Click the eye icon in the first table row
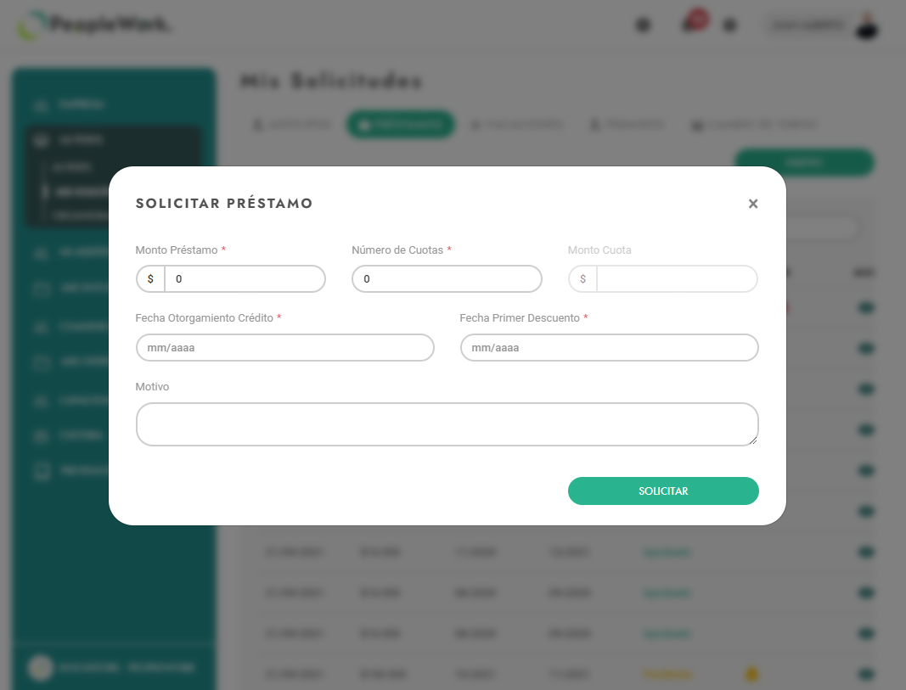The width and height of the screenshot is (906, 690). click(x=865, y=308)
